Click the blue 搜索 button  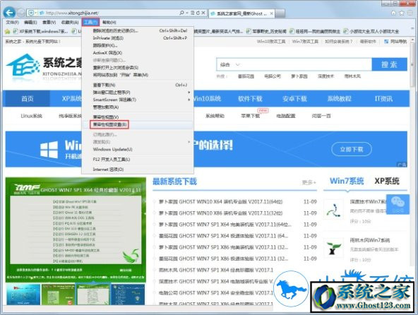click(389, 64)
